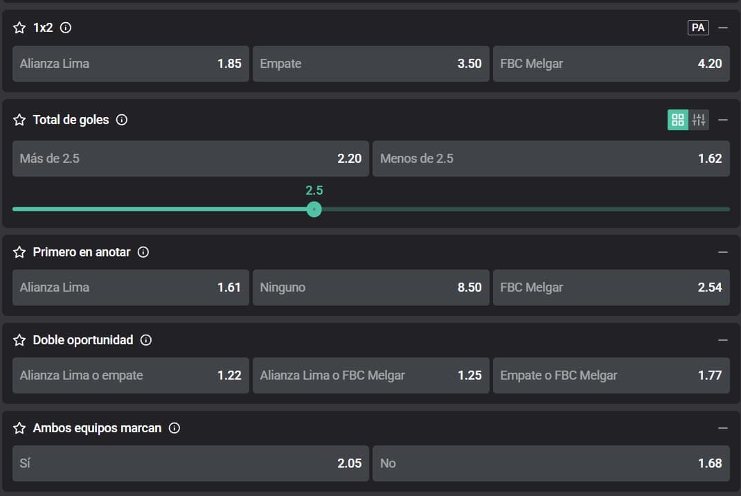Add Primero en anotar to favorites
The width and height of the screenshot is (741, 496).
tap(19, 252)
